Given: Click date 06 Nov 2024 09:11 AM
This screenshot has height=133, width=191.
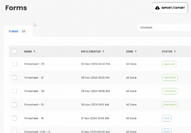Looking at the screenshot, I should (x=95, y=105).
